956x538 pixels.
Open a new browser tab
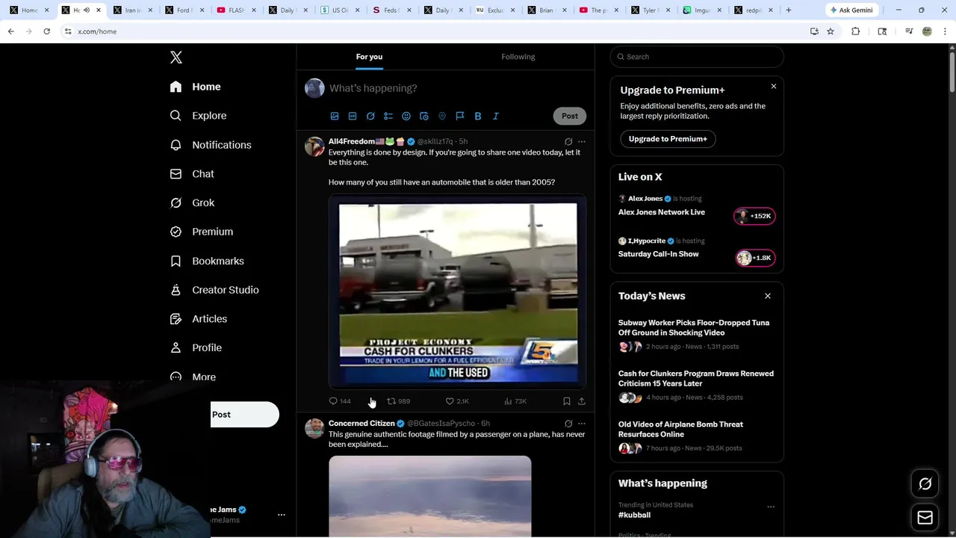pos(788,10)
